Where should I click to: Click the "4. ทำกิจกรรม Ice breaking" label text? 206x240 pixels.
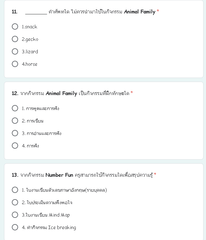pyautogui.click(x=49, y=228)
